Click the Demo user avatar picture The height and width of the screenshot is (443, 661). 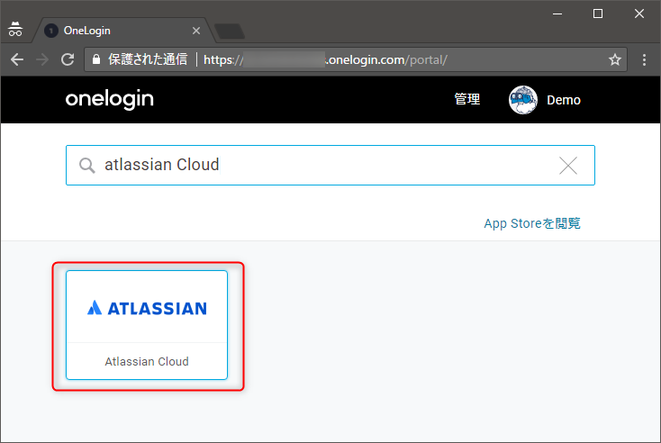(x=522, y=100)
